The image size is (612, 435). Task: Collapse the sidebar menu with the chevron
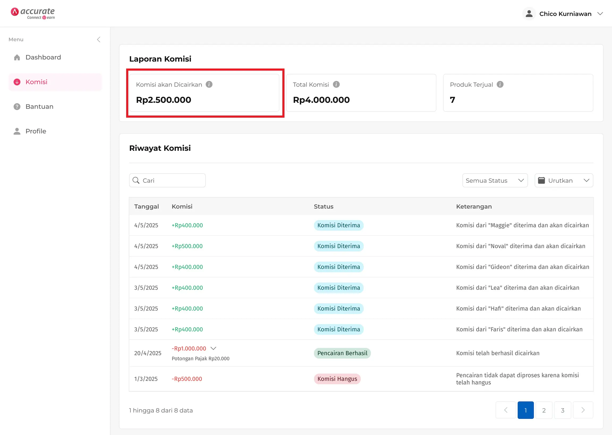point(99,40)
